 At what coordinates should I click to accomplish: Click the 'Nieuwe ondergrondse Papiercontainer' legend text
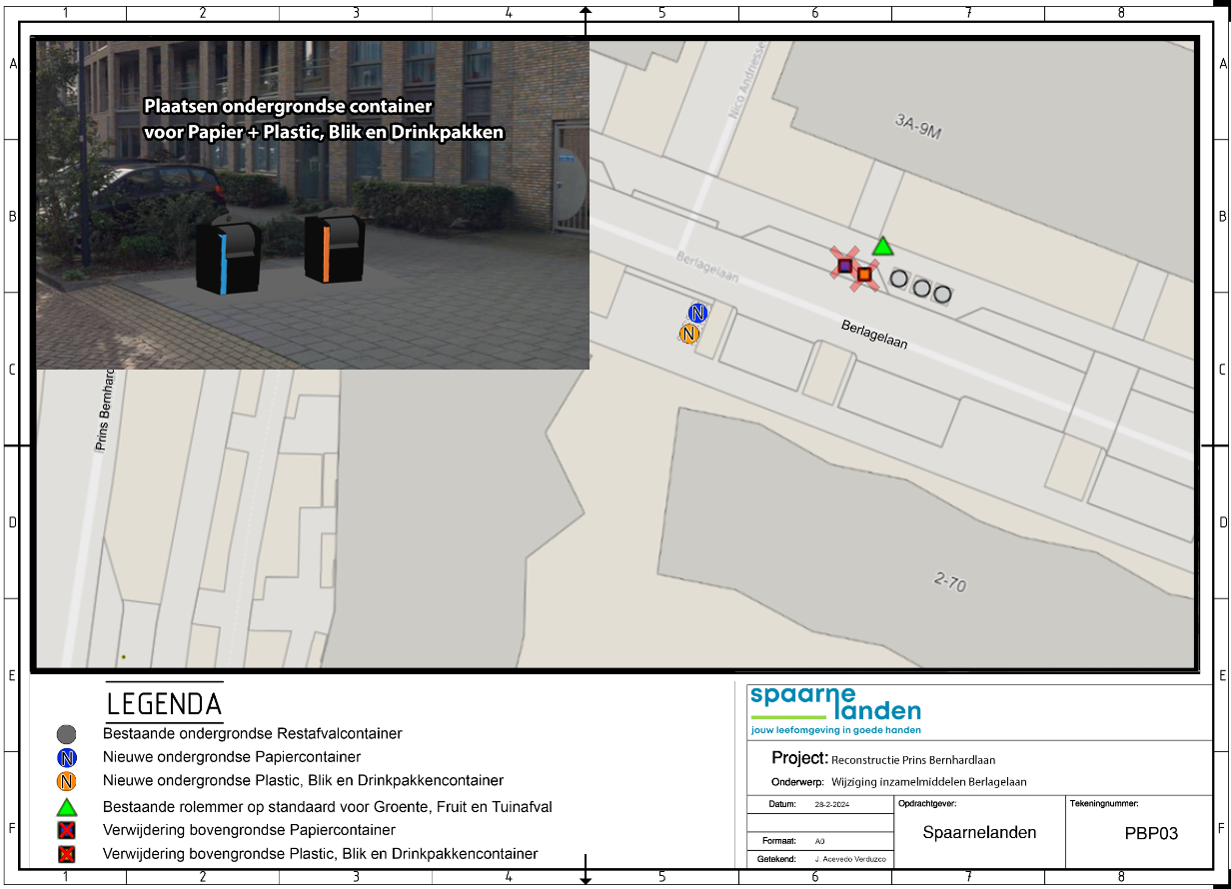click(x=232, y=757)
